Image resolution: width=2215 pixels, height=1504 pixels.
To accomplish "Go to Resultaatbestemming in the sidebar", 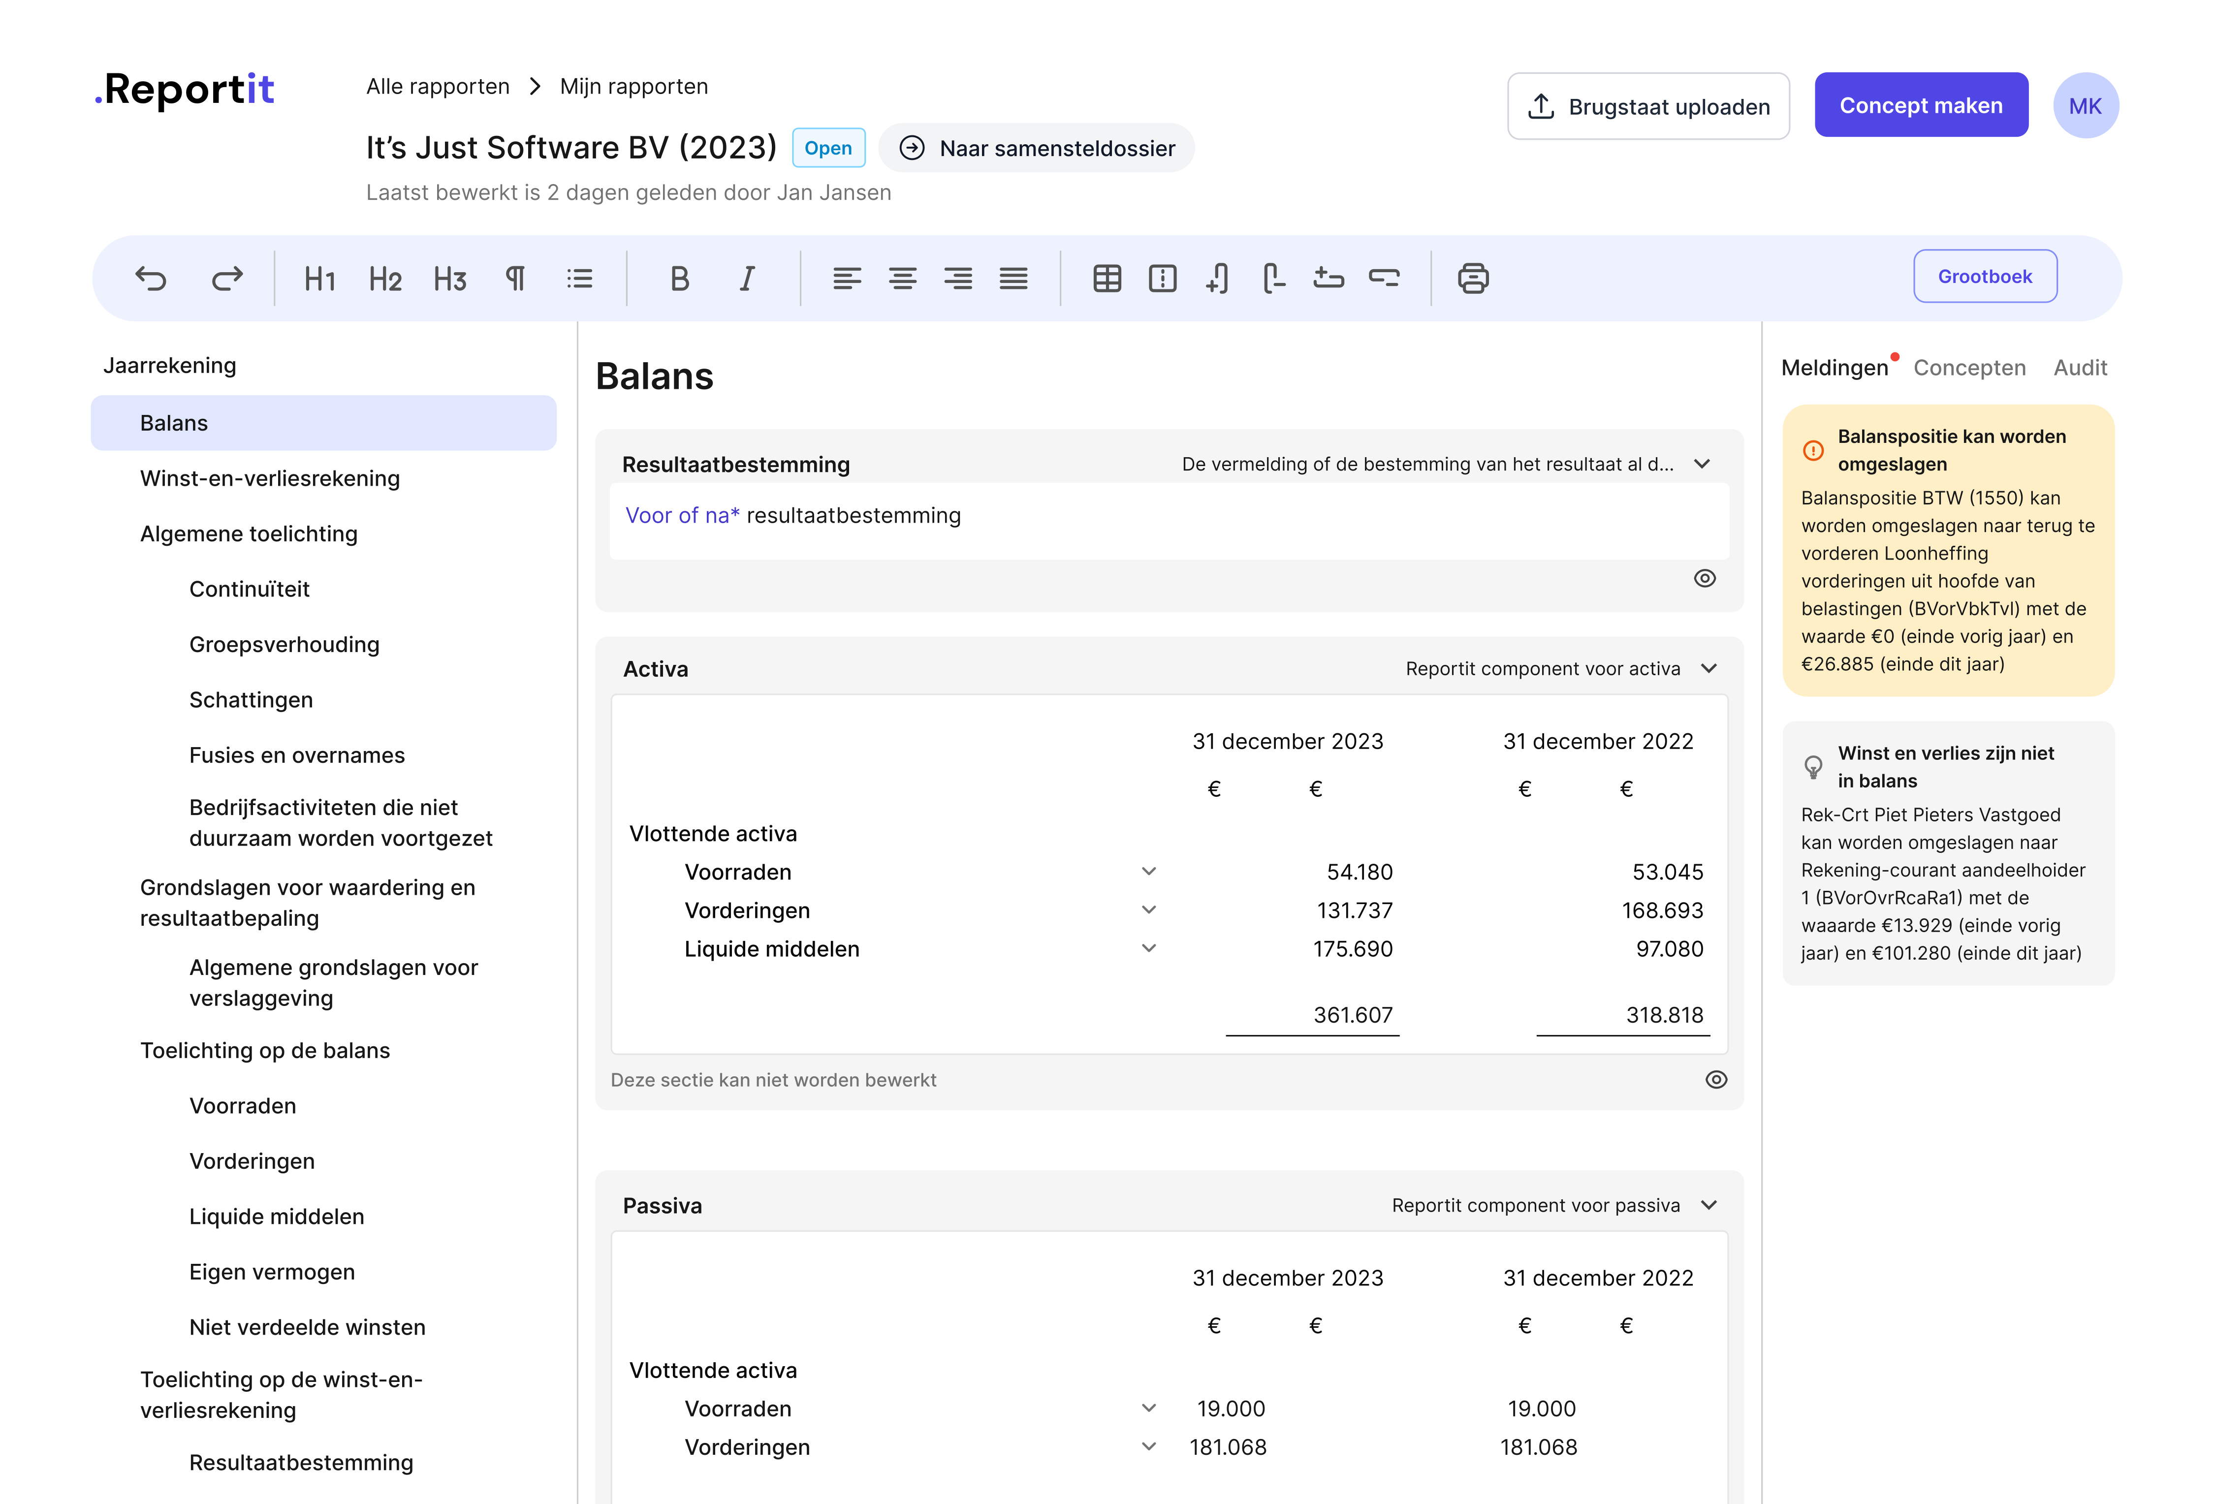I will [301, 1462].
